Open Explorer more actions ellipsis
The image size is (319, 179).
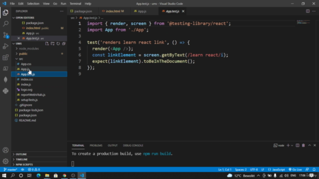point(62,11)
